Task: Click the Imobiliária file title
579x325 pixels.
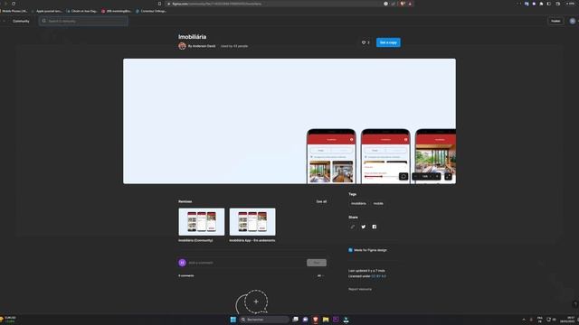Action: coord(193,37)
